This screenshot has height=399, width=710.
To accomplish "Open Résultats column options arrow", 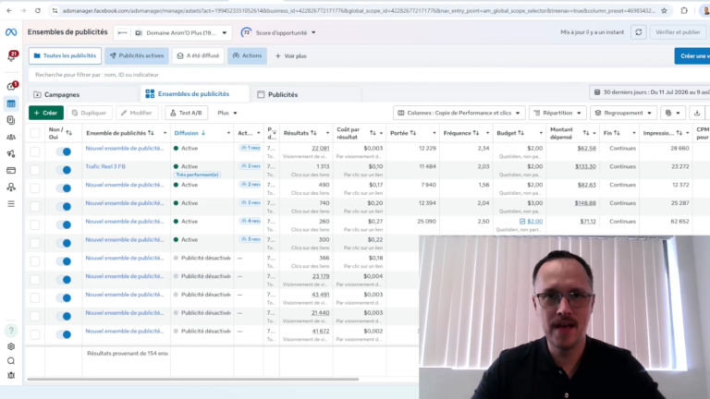I will coord(328,133).
